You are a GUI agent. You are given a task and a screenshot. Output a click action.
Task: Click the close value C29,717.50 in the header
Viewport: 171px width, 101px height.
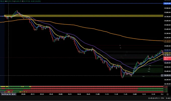click(26, 1)
